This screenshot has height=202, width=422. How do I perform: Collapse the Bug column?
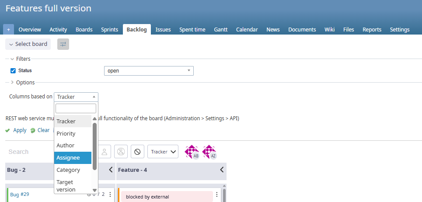[x=111, y=170]
